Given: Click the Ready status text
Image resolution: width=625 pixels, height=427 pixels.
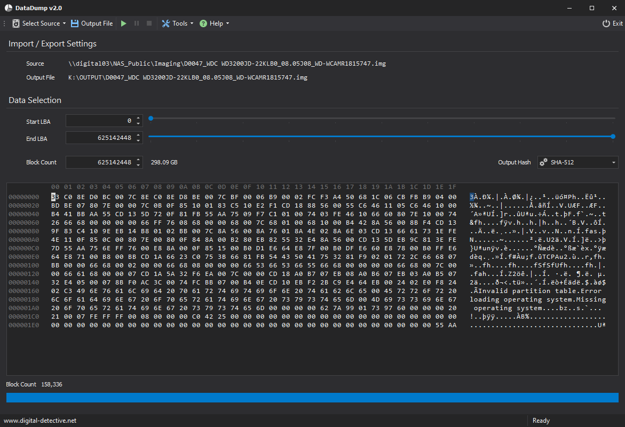Looking at the screenshot, I should (x=541, y=421).
